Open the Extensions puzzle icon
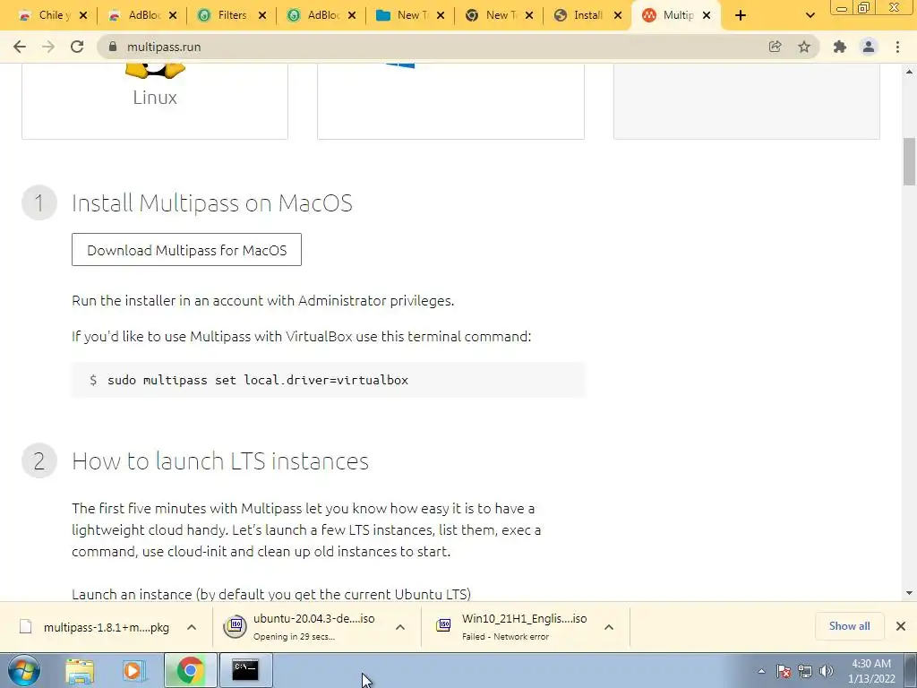This screenshot has width=917, height=688. click(x=840, y=47)
